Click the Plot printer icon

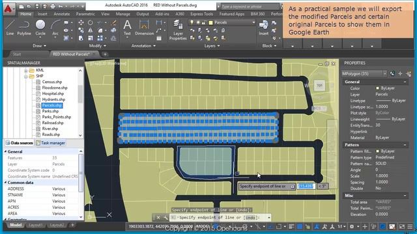pyautogui.click(x=53, y=6)
